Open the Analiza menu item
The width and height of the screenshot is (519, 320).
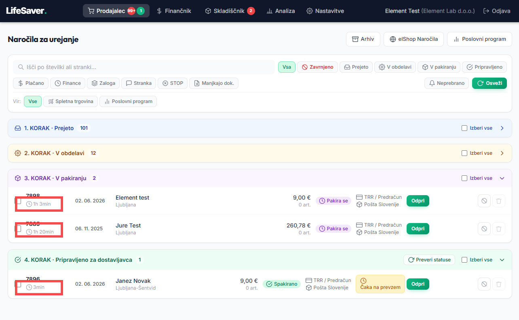coord(281,11)
